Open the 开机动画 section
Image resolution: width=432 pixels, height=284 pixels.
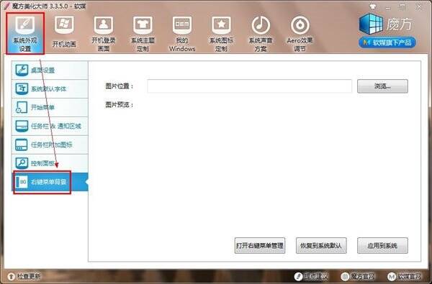click(64, 33)
